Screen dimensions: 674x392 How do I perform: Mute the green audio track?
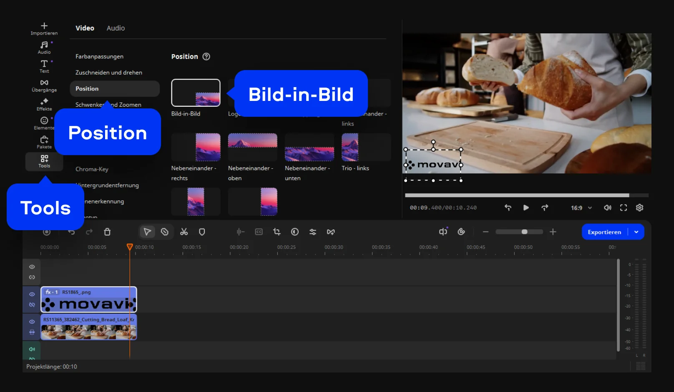[x=32, y=349]
